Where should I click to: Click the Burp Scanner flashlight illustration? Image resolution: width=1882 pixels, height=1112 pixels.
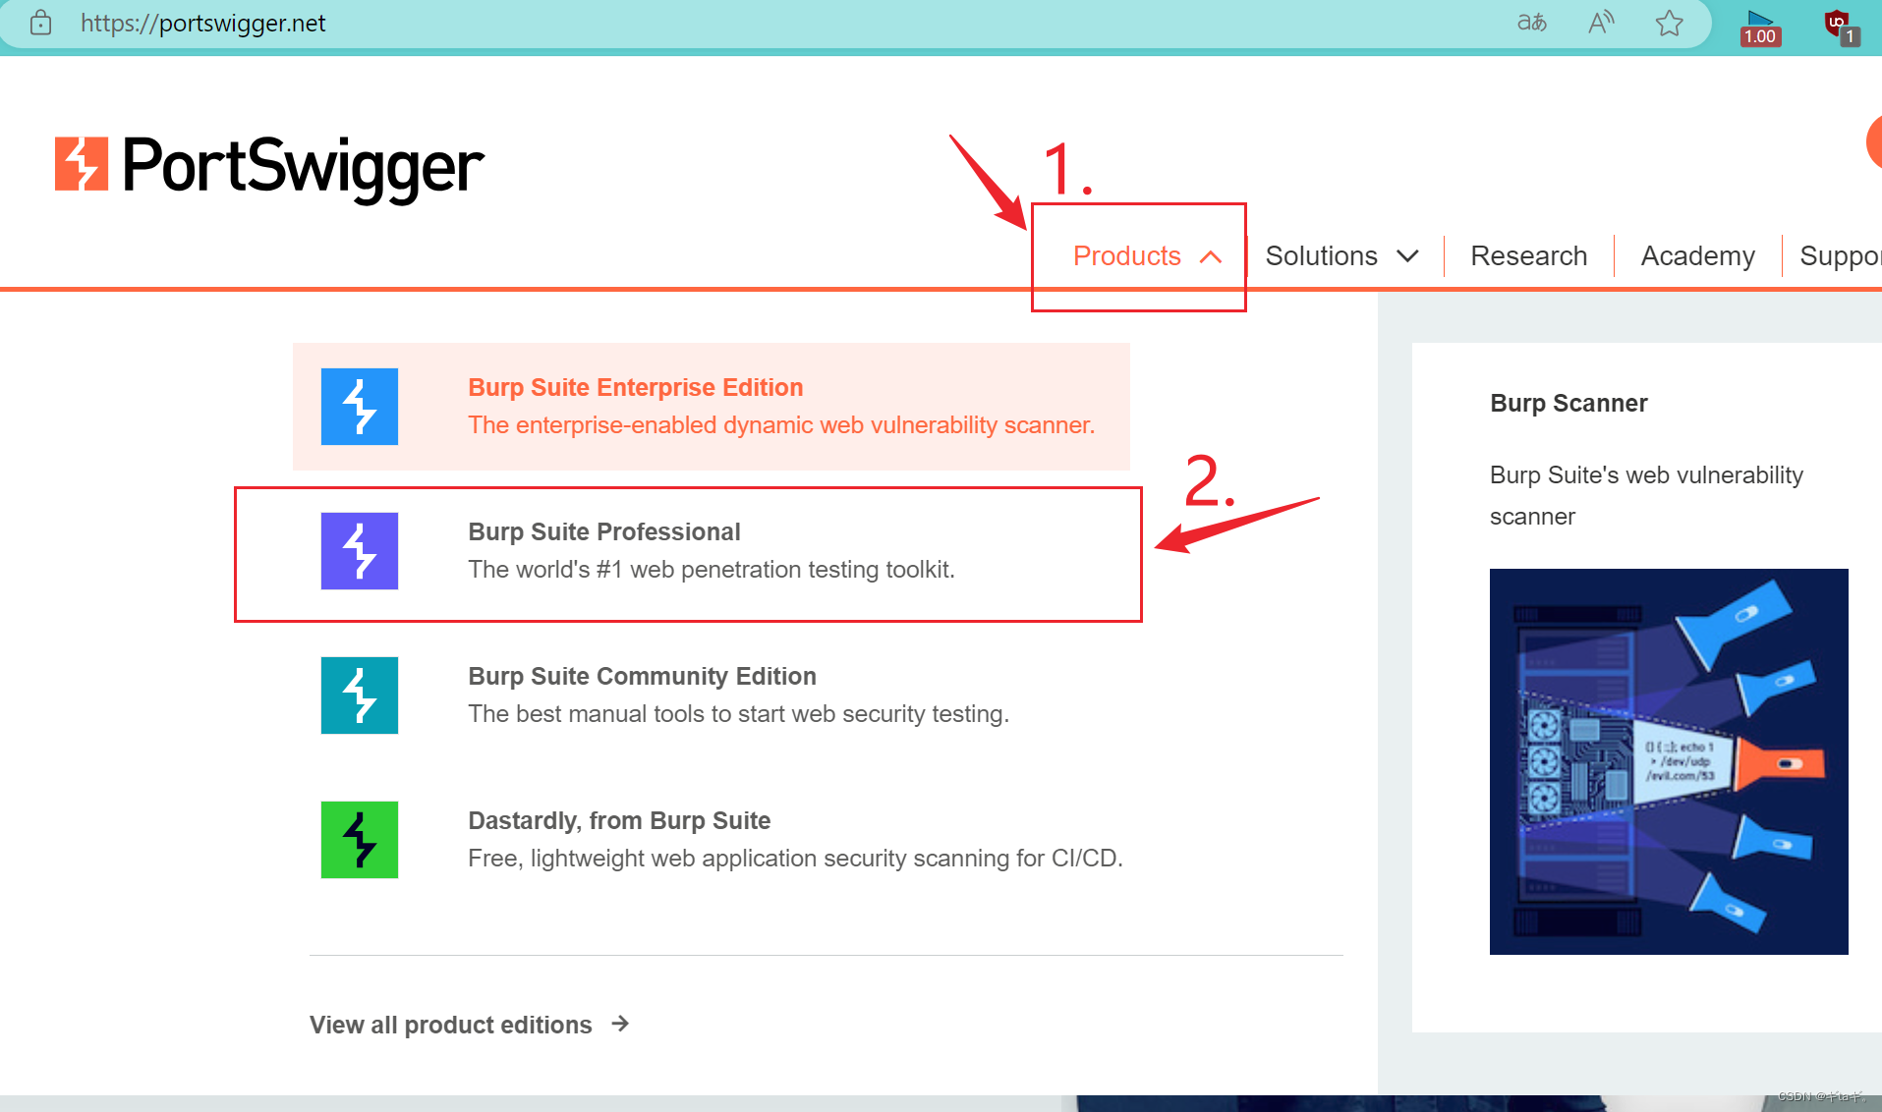[1669, 761]
